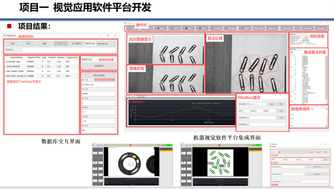334x189 pixels.
Task: Click the close toolbar button next to stop
Action: [202, 28]
